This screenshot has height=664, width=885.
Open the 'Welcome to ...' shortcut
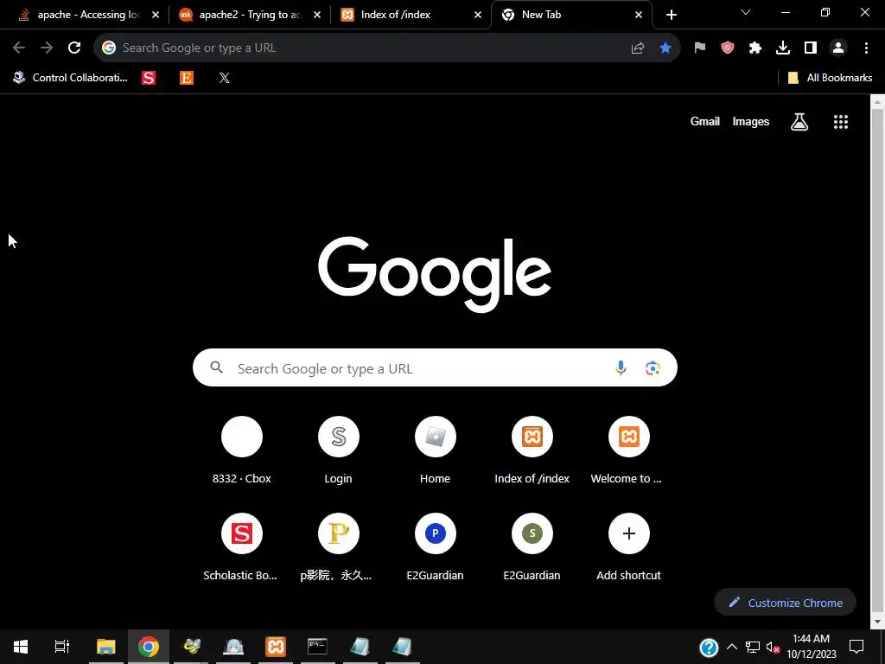(629, 450)
